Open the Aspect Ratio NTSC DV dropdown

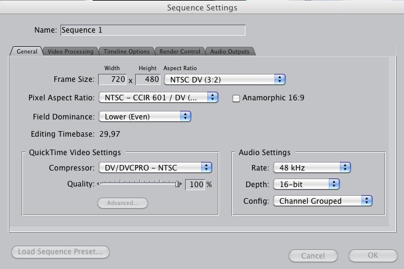[x=225, y=79]
